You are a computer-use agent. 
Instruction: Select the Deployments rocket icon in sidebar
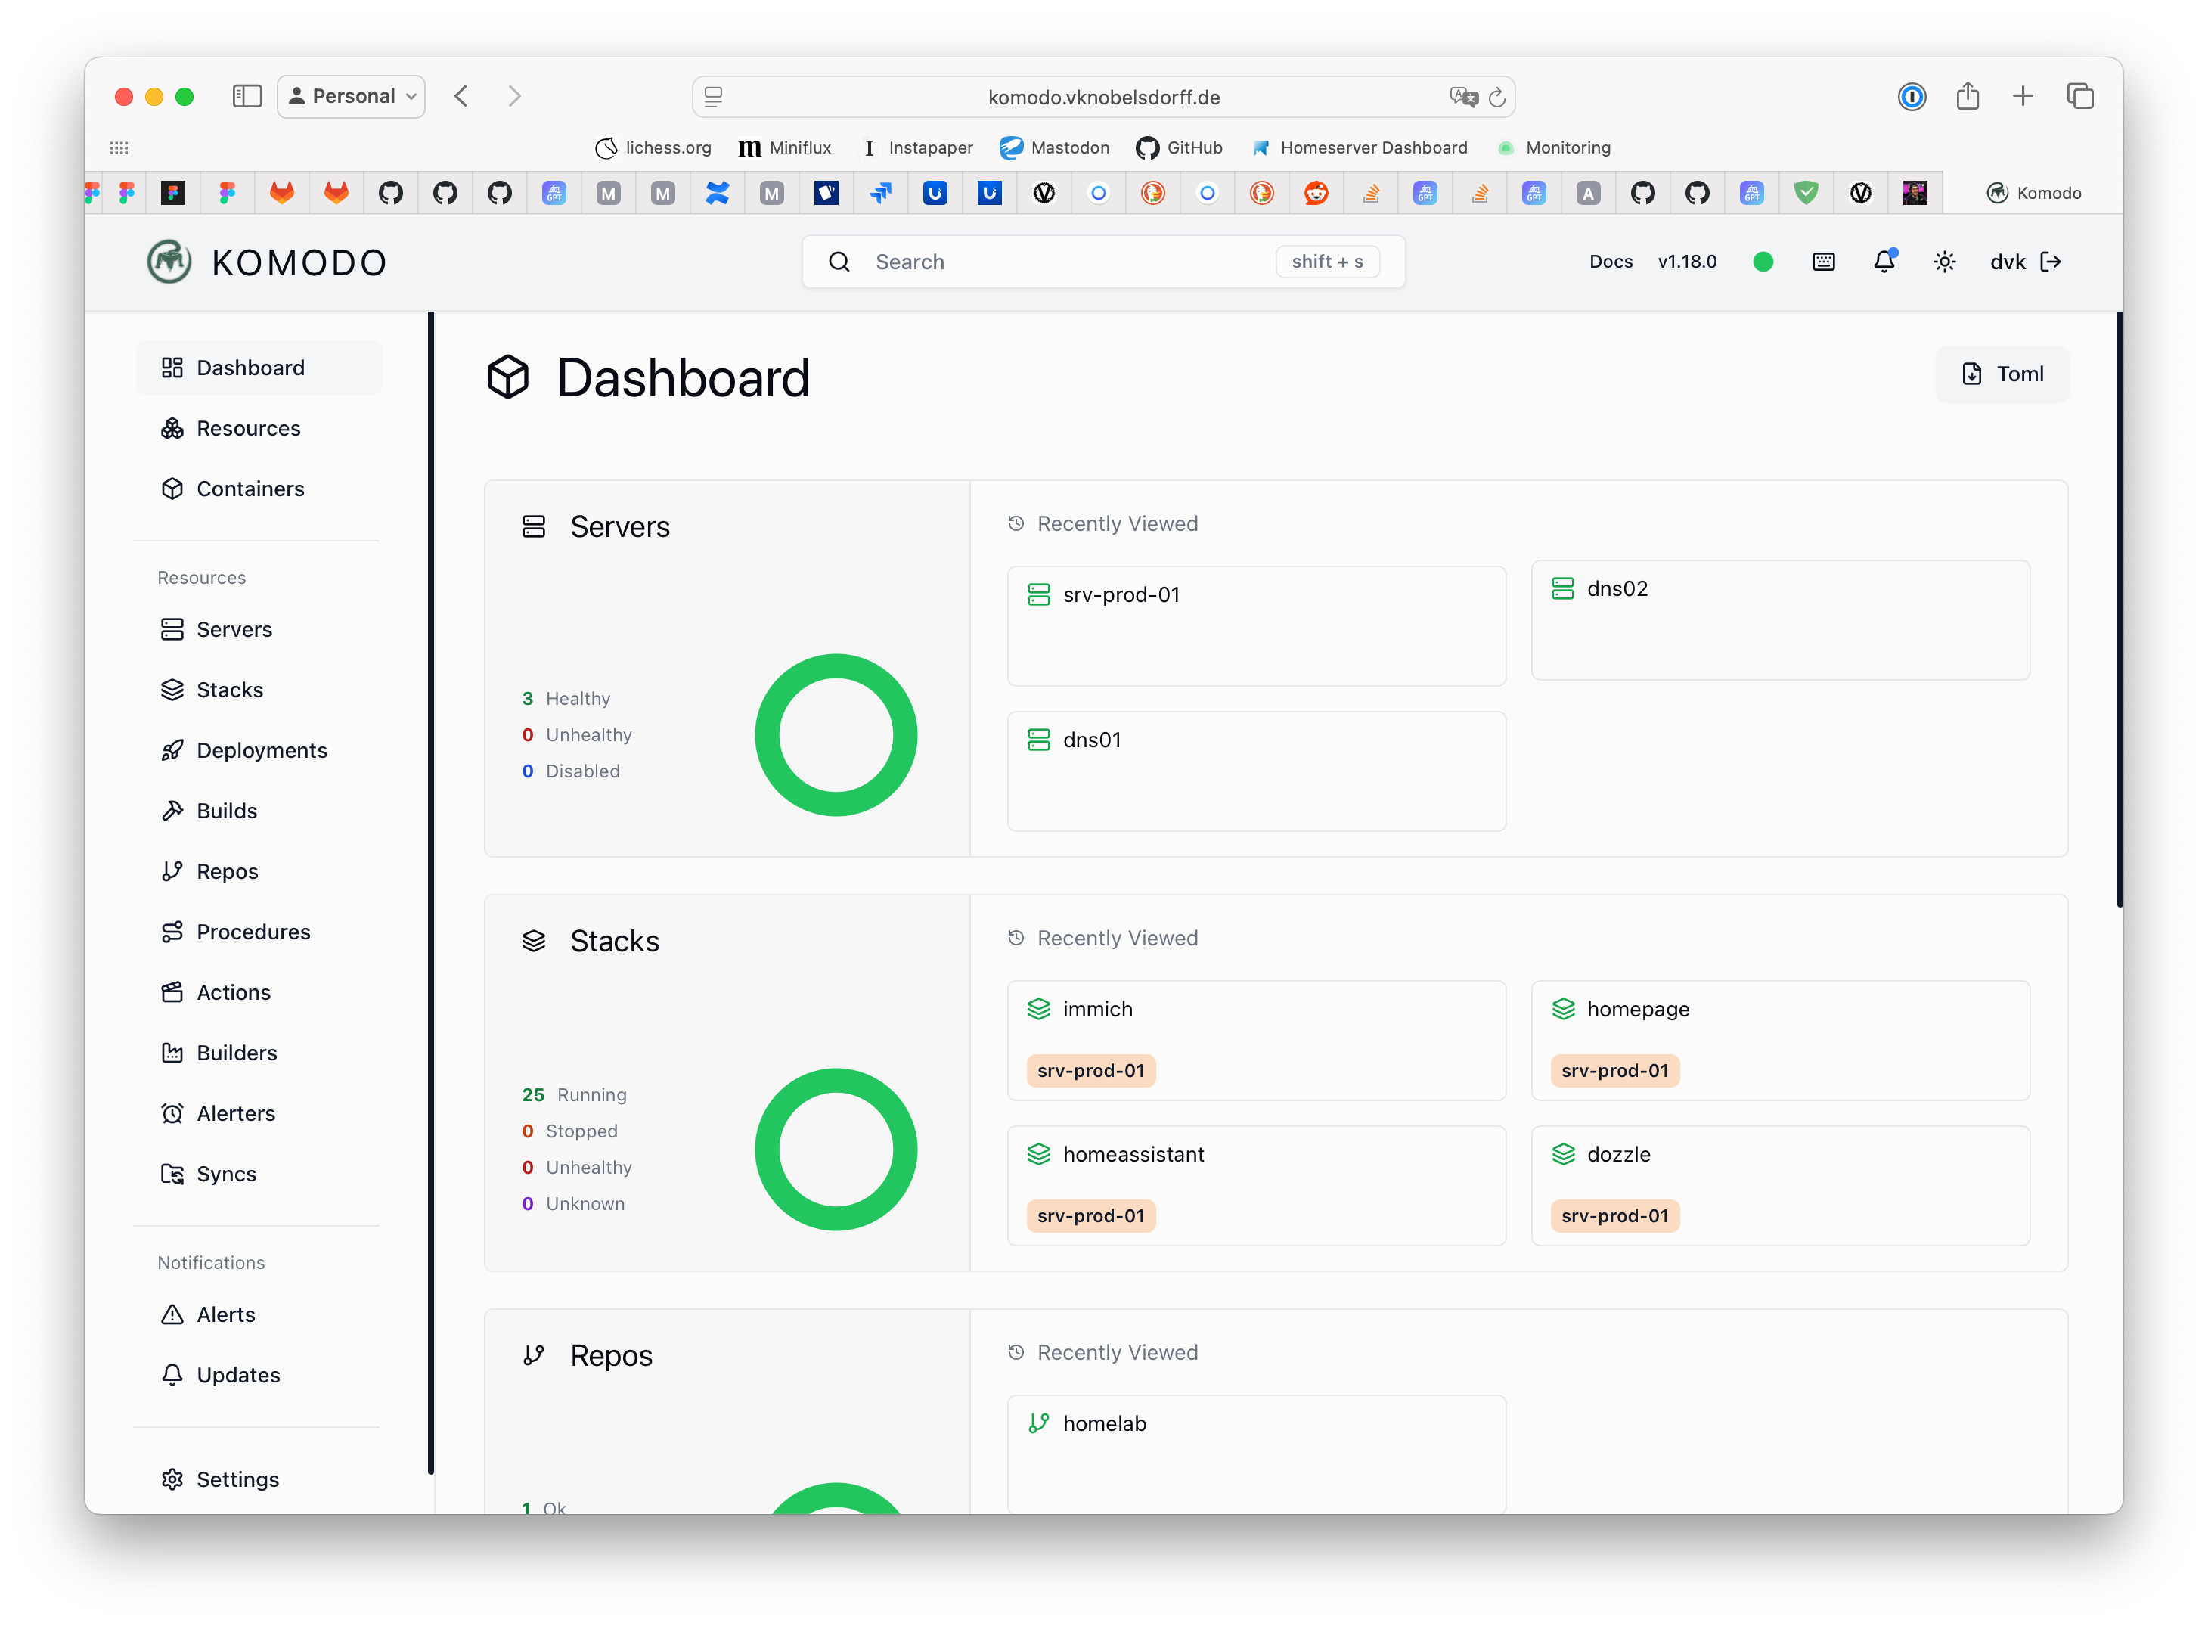point(173,750)
